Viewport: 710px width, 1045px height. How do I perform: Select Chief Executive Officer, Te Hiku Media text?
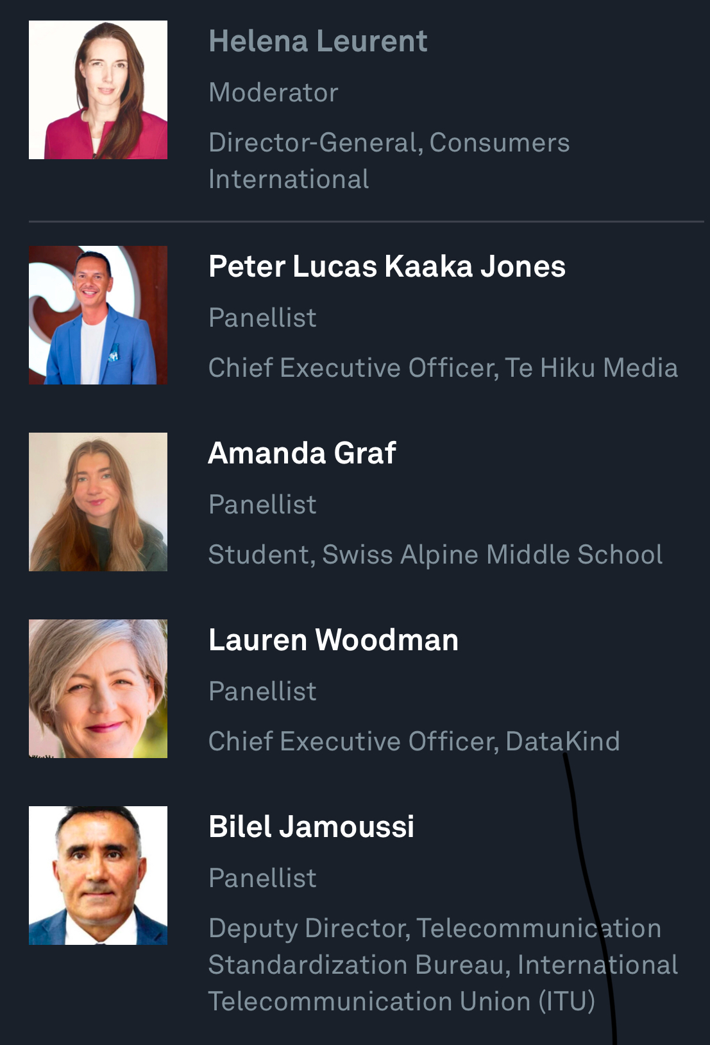pos(443,368)
